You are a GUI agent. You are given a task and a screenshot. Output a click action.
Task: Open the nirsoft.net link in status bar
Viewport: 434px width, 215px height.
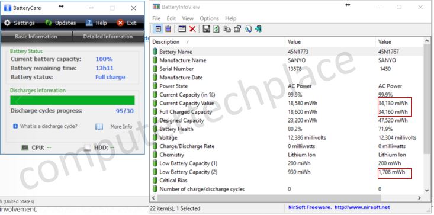[x=362, y=207]
